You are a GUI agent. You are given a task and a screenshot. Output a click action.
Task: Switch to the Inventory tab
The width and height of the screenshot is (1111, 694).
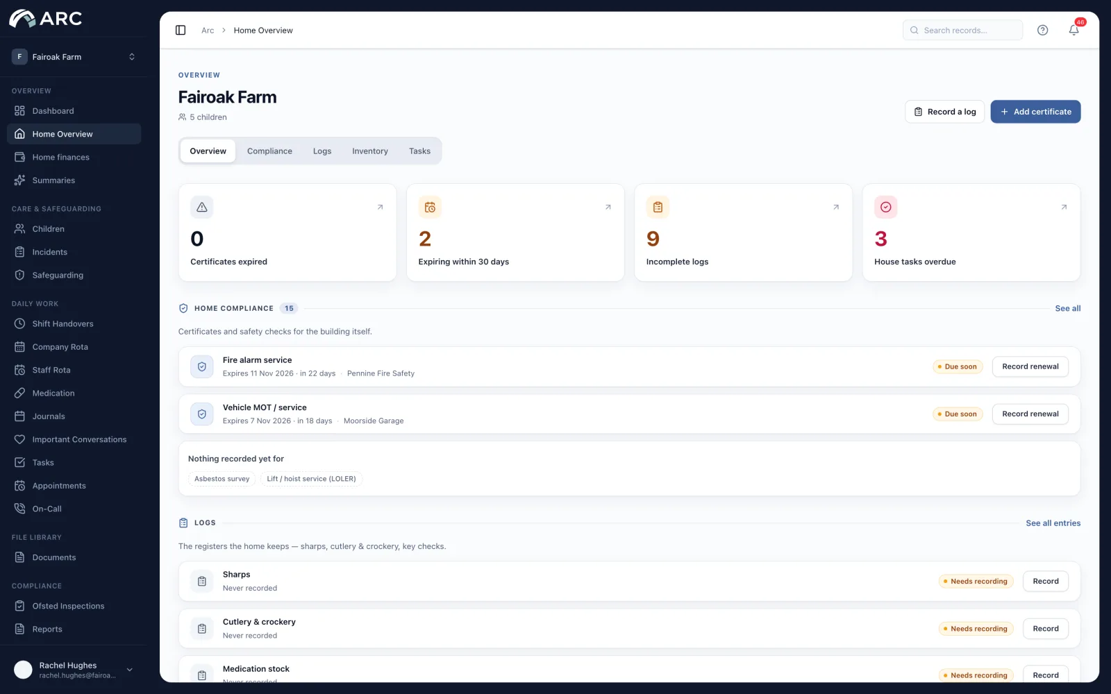point(370,151)
